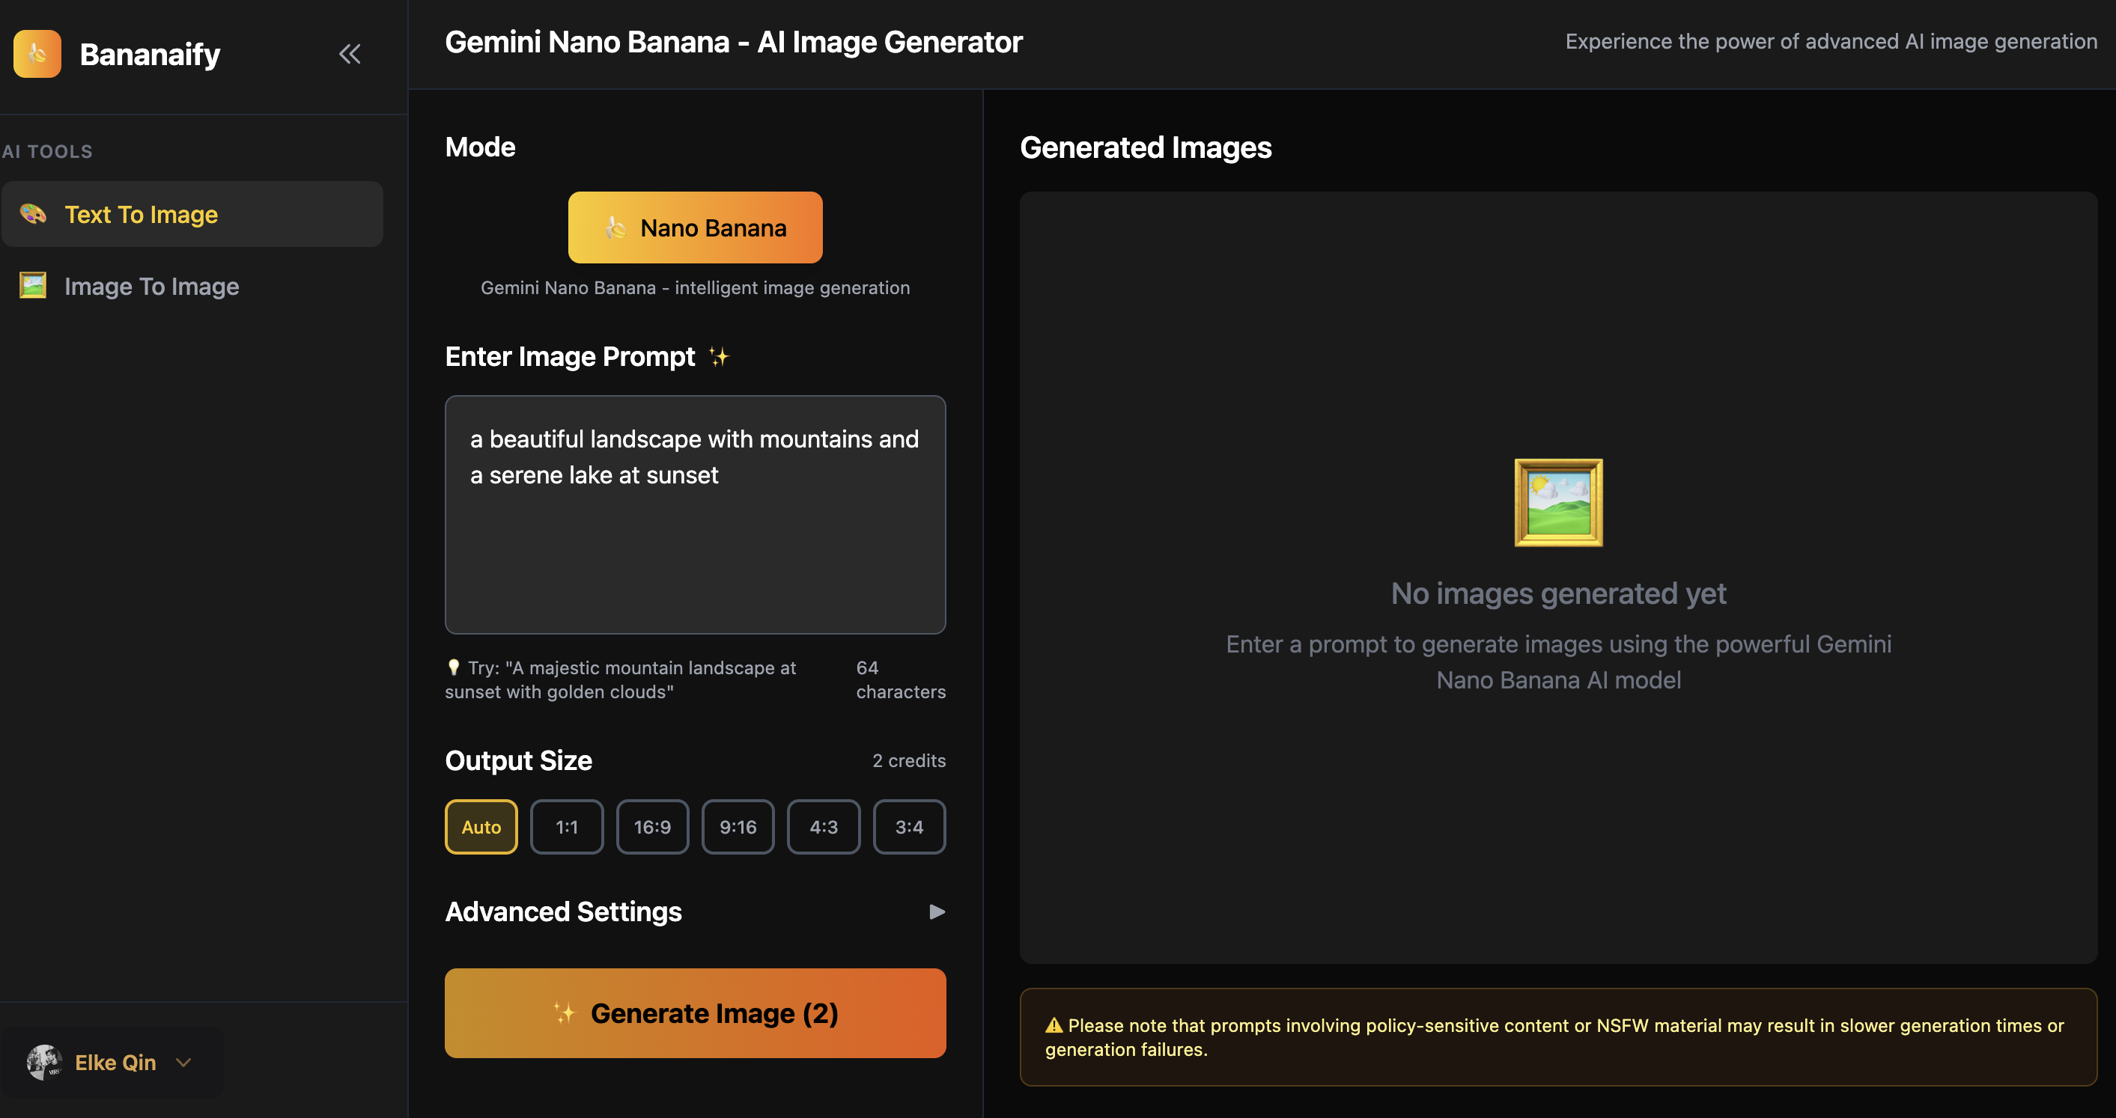Select the Auto output size
Screen dimensions: 2116x1118
[x=481, y=827]
